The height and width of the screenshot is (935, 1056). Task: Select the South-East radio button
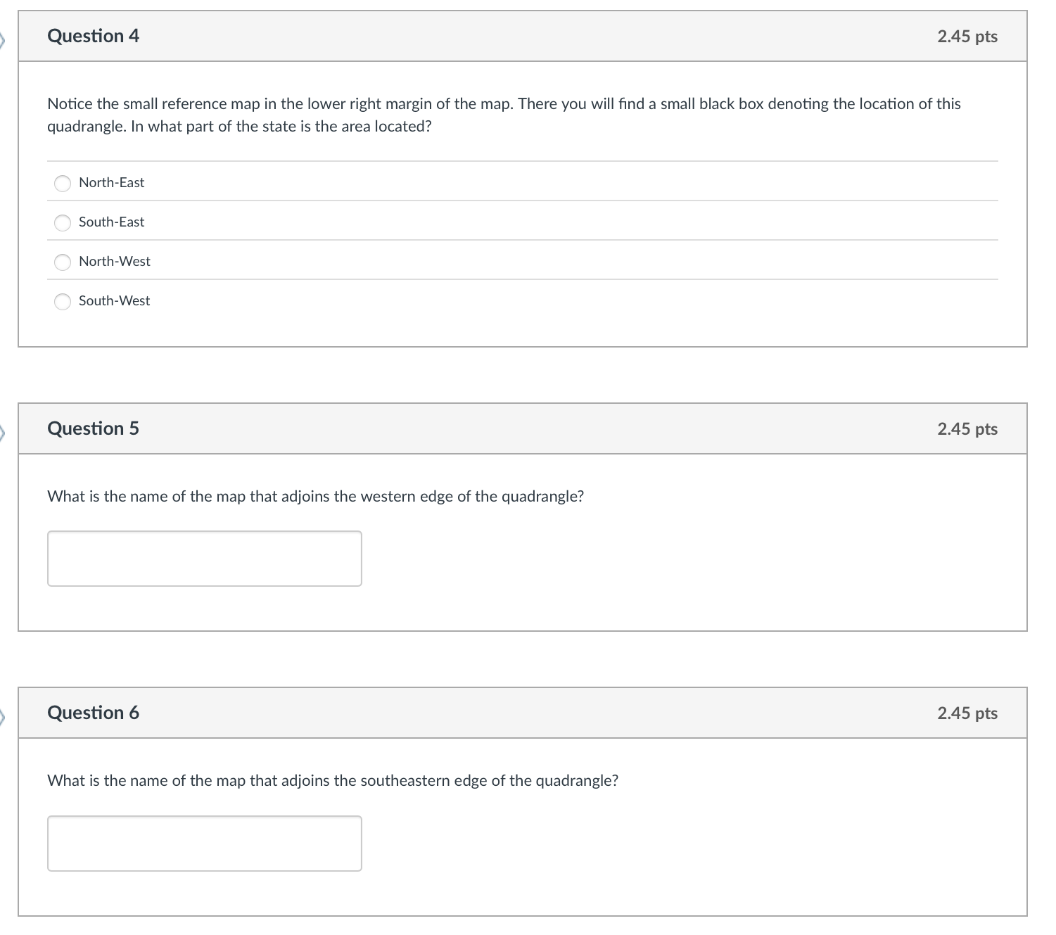63,222
